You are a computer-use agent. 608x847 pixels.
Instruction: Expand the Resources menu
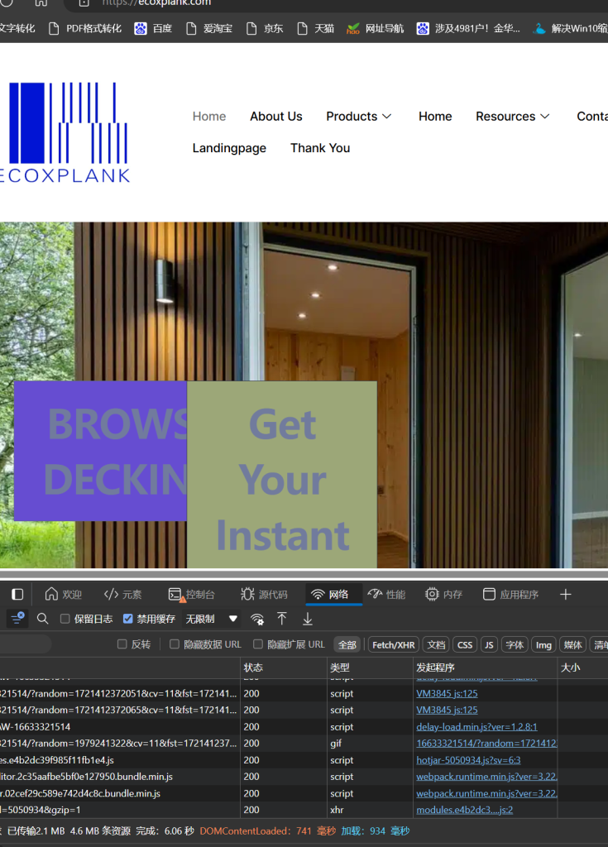(x=513, y=117)
